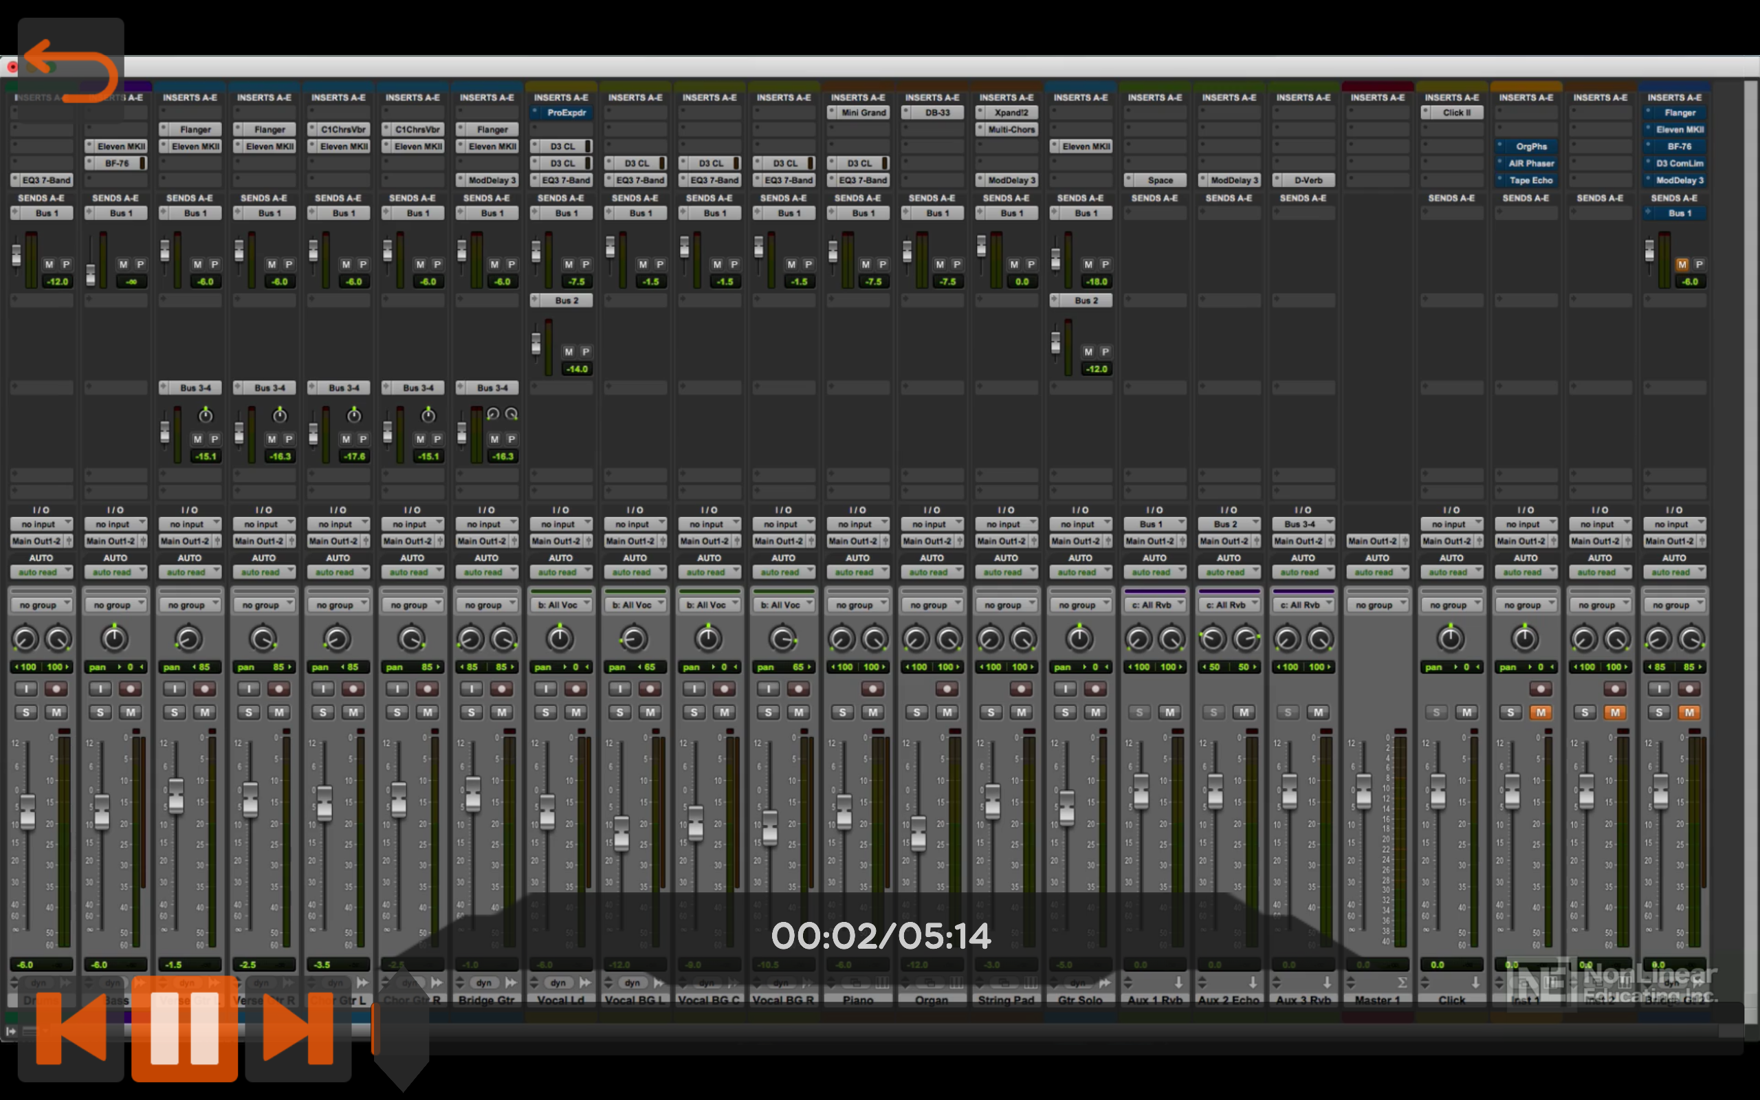Open the ProExpdr insert plug-in
The height and width of the screenshot is (1100, 1760).
pos(562,113)
